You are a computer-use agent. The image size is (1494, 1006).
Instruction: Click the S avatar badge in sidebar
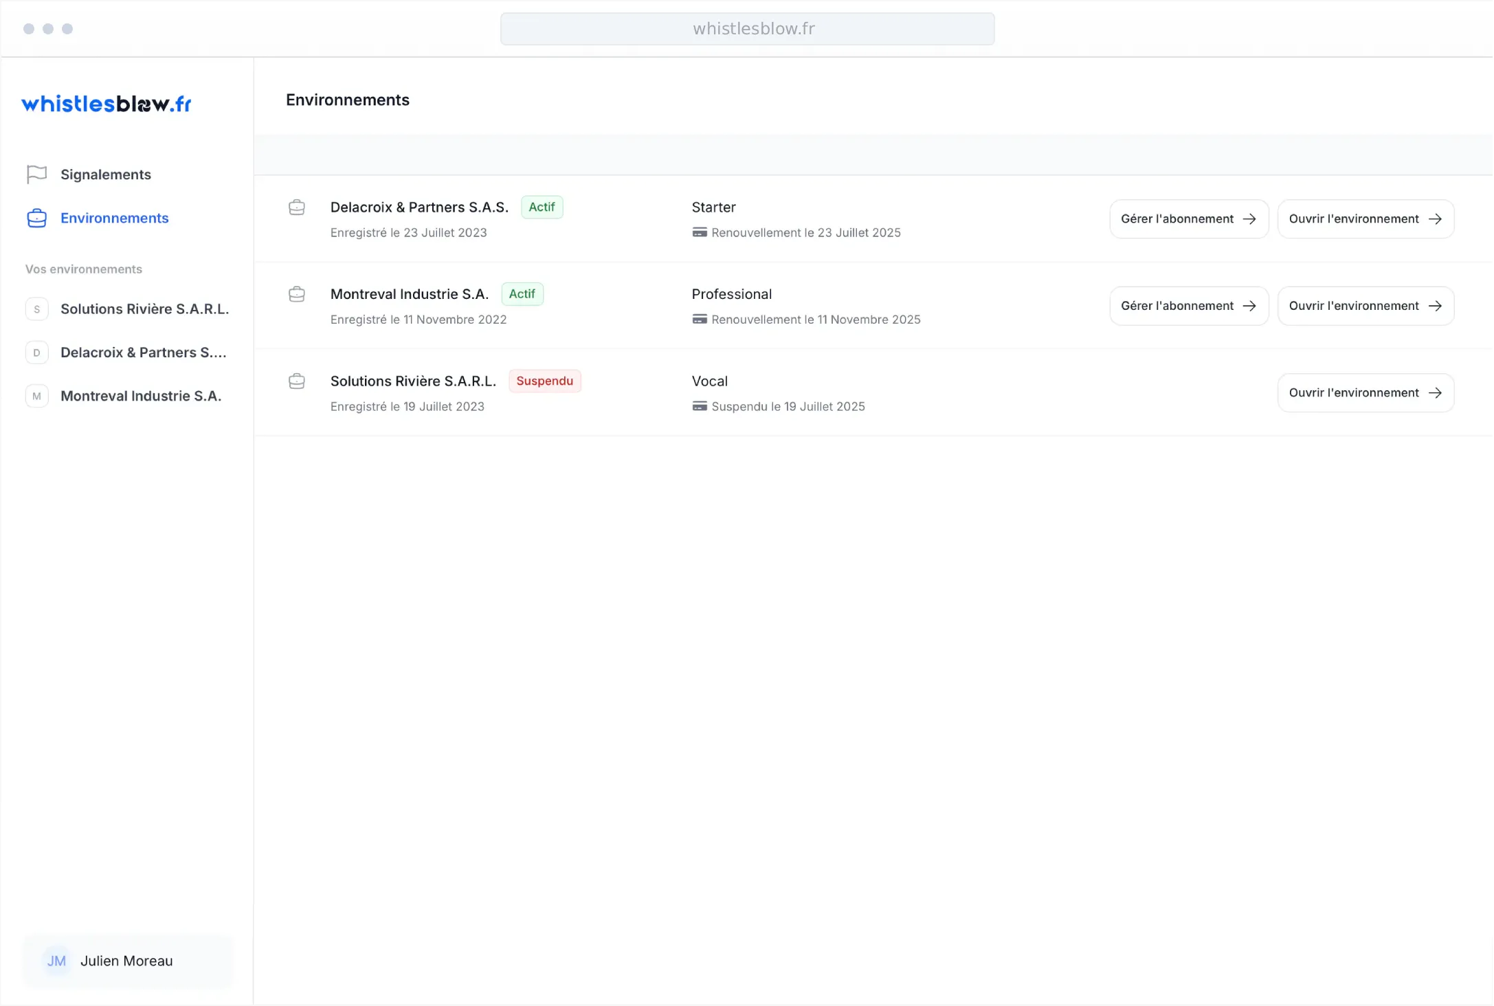coord(37,309)
